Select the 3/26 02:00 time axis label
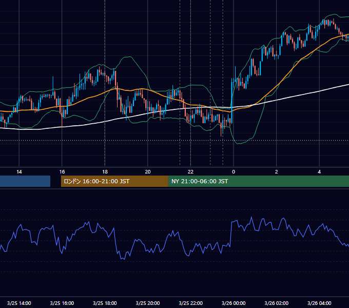The height and width of the screenshot is (308, 349). (277, 303)
